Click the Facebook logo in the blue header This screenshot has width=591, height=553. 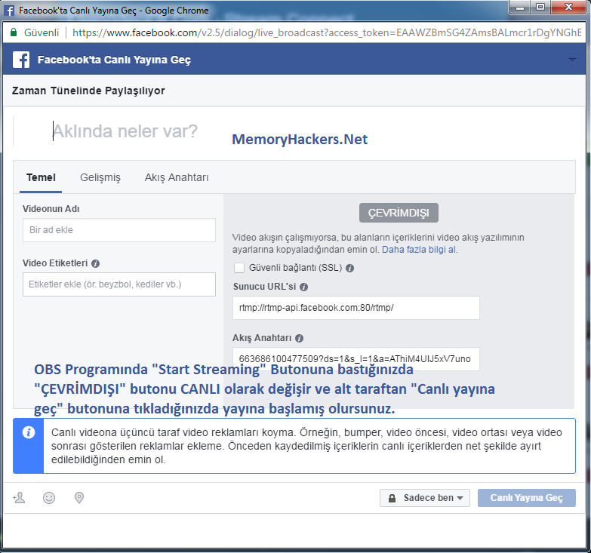click(21, 60)
